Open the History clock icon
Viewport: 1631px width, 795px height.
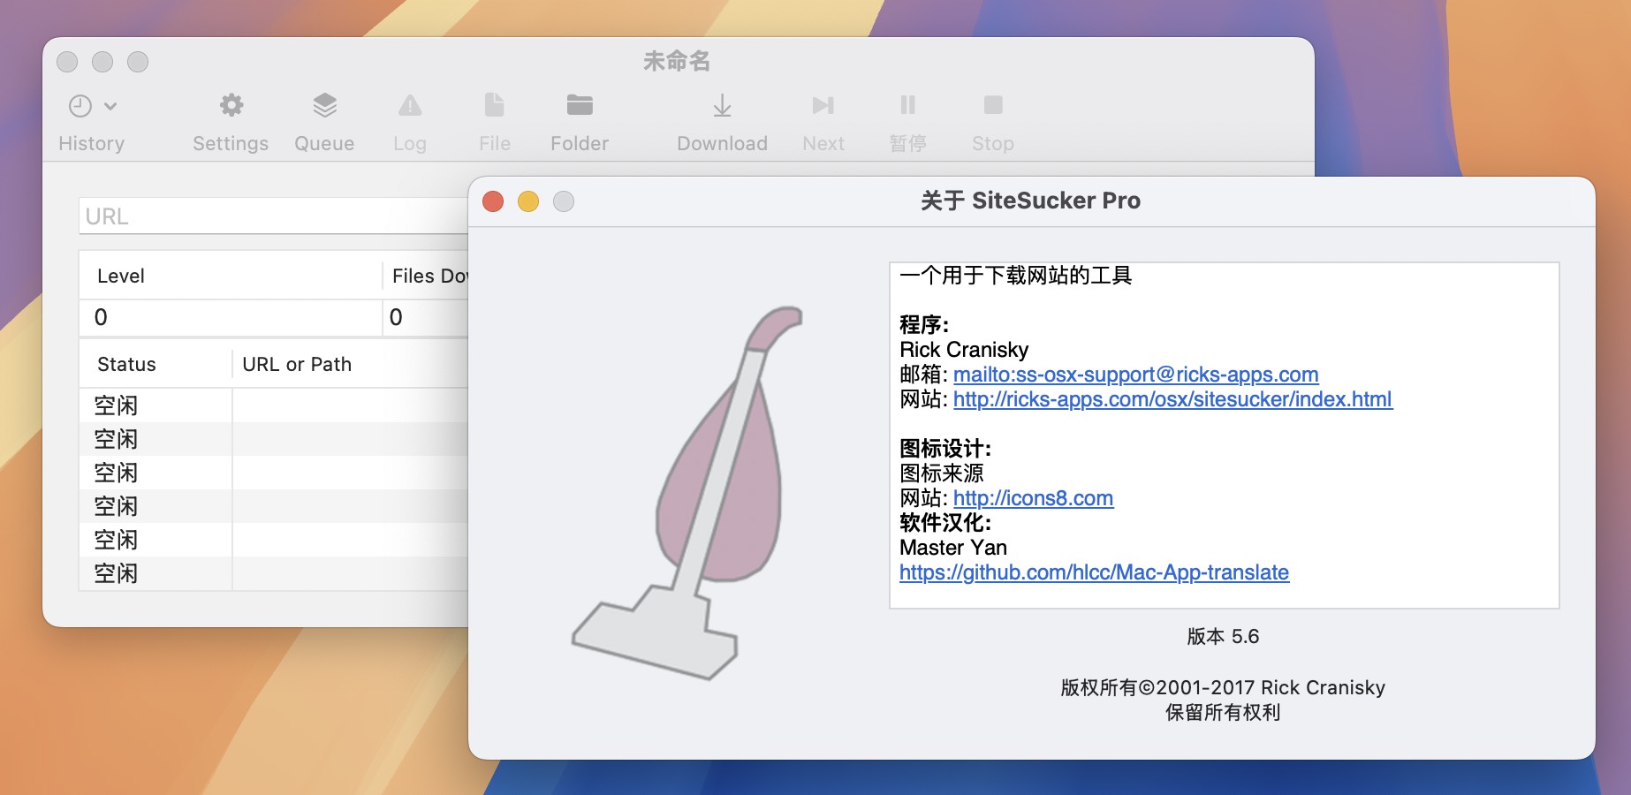coord(80,106)
